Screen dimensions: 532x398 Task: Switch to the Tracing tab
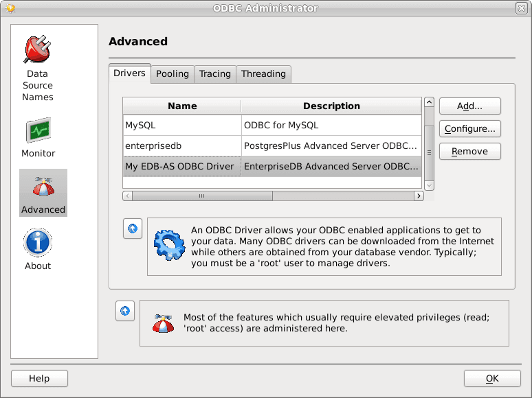[215, 74]
